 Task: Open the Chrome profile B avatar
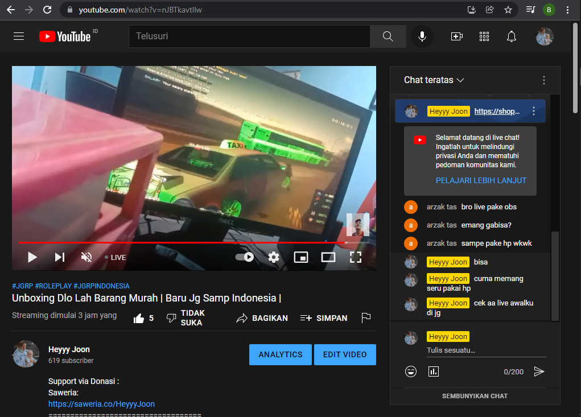point(549,10)
